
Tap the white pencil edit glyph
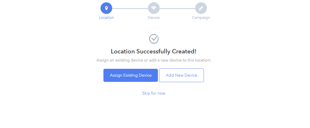(201, 8)
